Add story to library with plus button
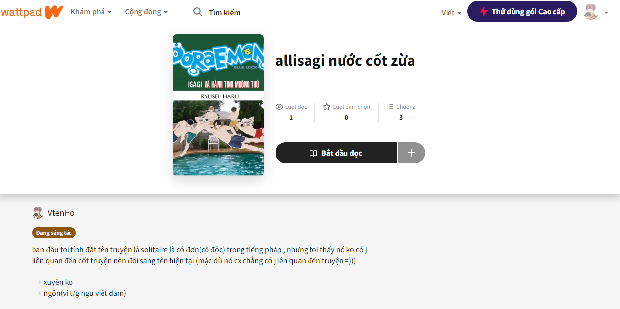The width and height of the screenshot is (620, 309). pos(412,153)
